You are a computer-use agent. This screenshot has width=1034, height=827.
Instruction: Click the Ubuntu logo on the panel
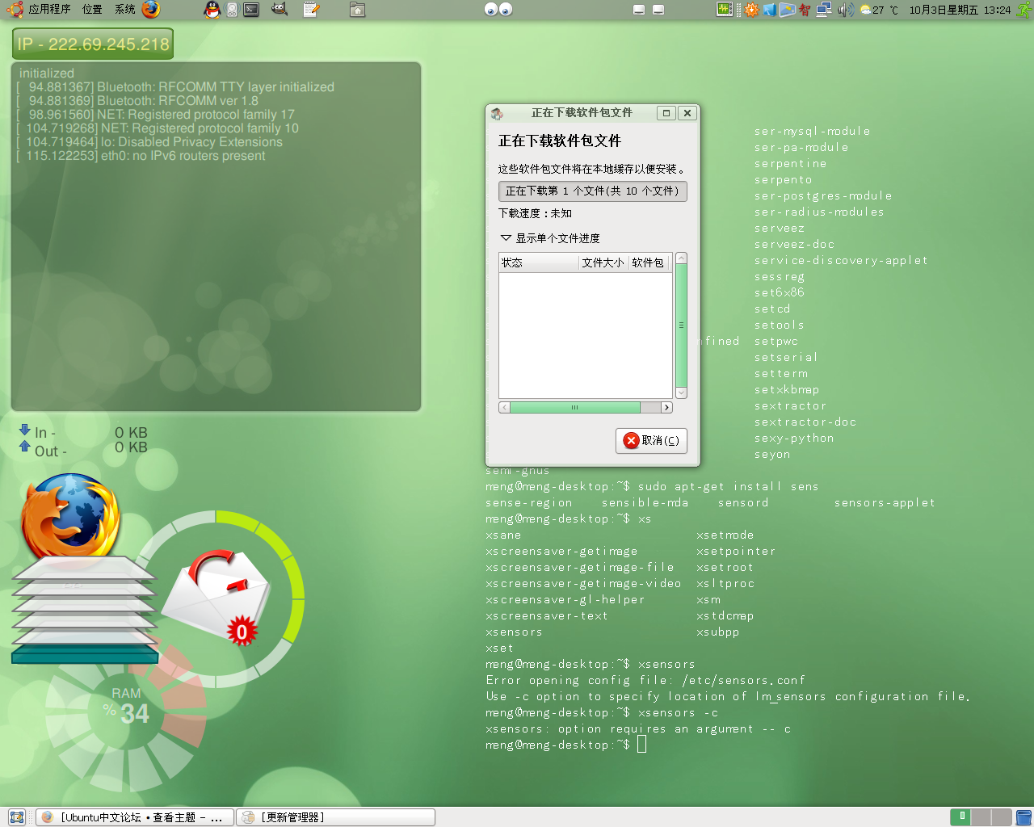click(x=15, y=10)
